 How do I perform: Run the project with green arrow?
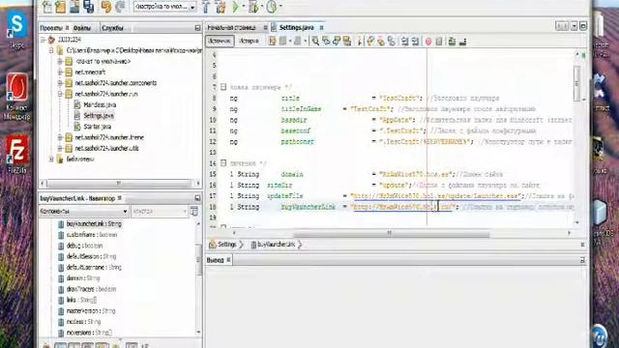click(x=236, y=7)
